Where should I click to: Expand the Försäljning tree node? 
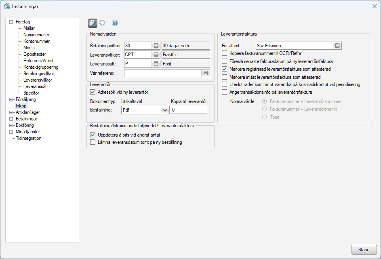pos(11,99)
